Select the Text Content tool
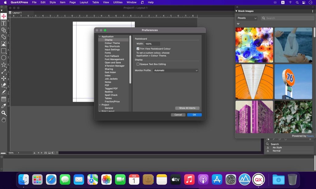The image size is (316, 189). pos(4,23)
